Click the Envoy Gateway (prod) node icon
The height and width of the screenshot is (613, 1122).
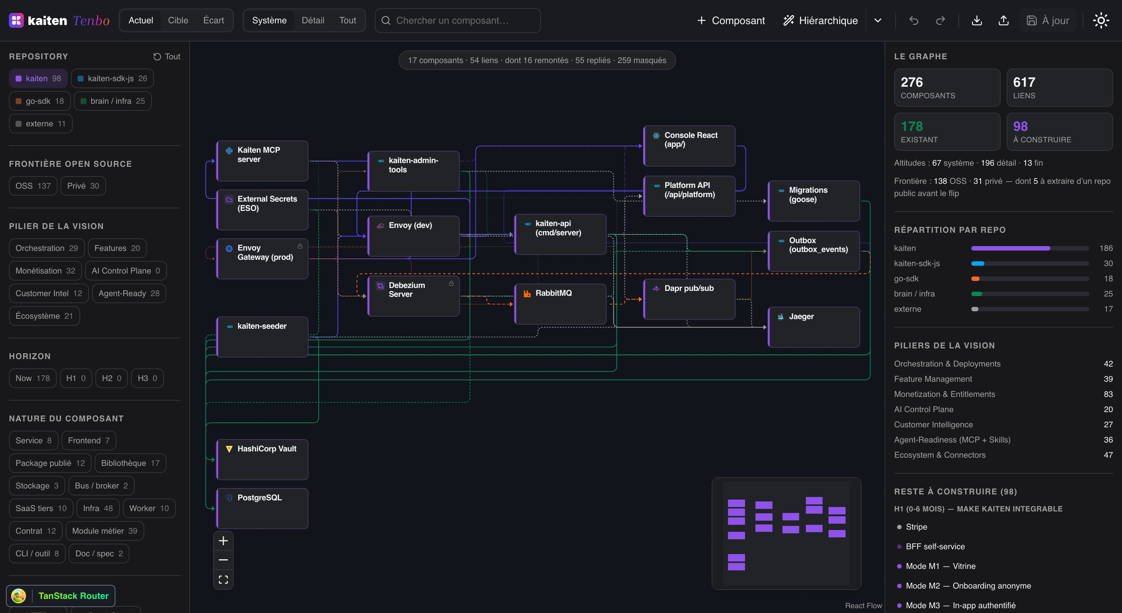coord(229,248)
